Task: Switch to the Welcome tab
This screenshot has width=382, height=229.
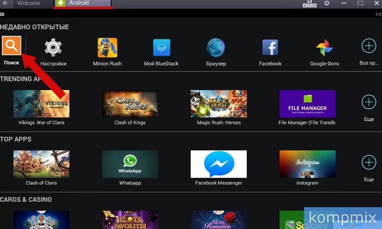Action: [x=28, y=3]
